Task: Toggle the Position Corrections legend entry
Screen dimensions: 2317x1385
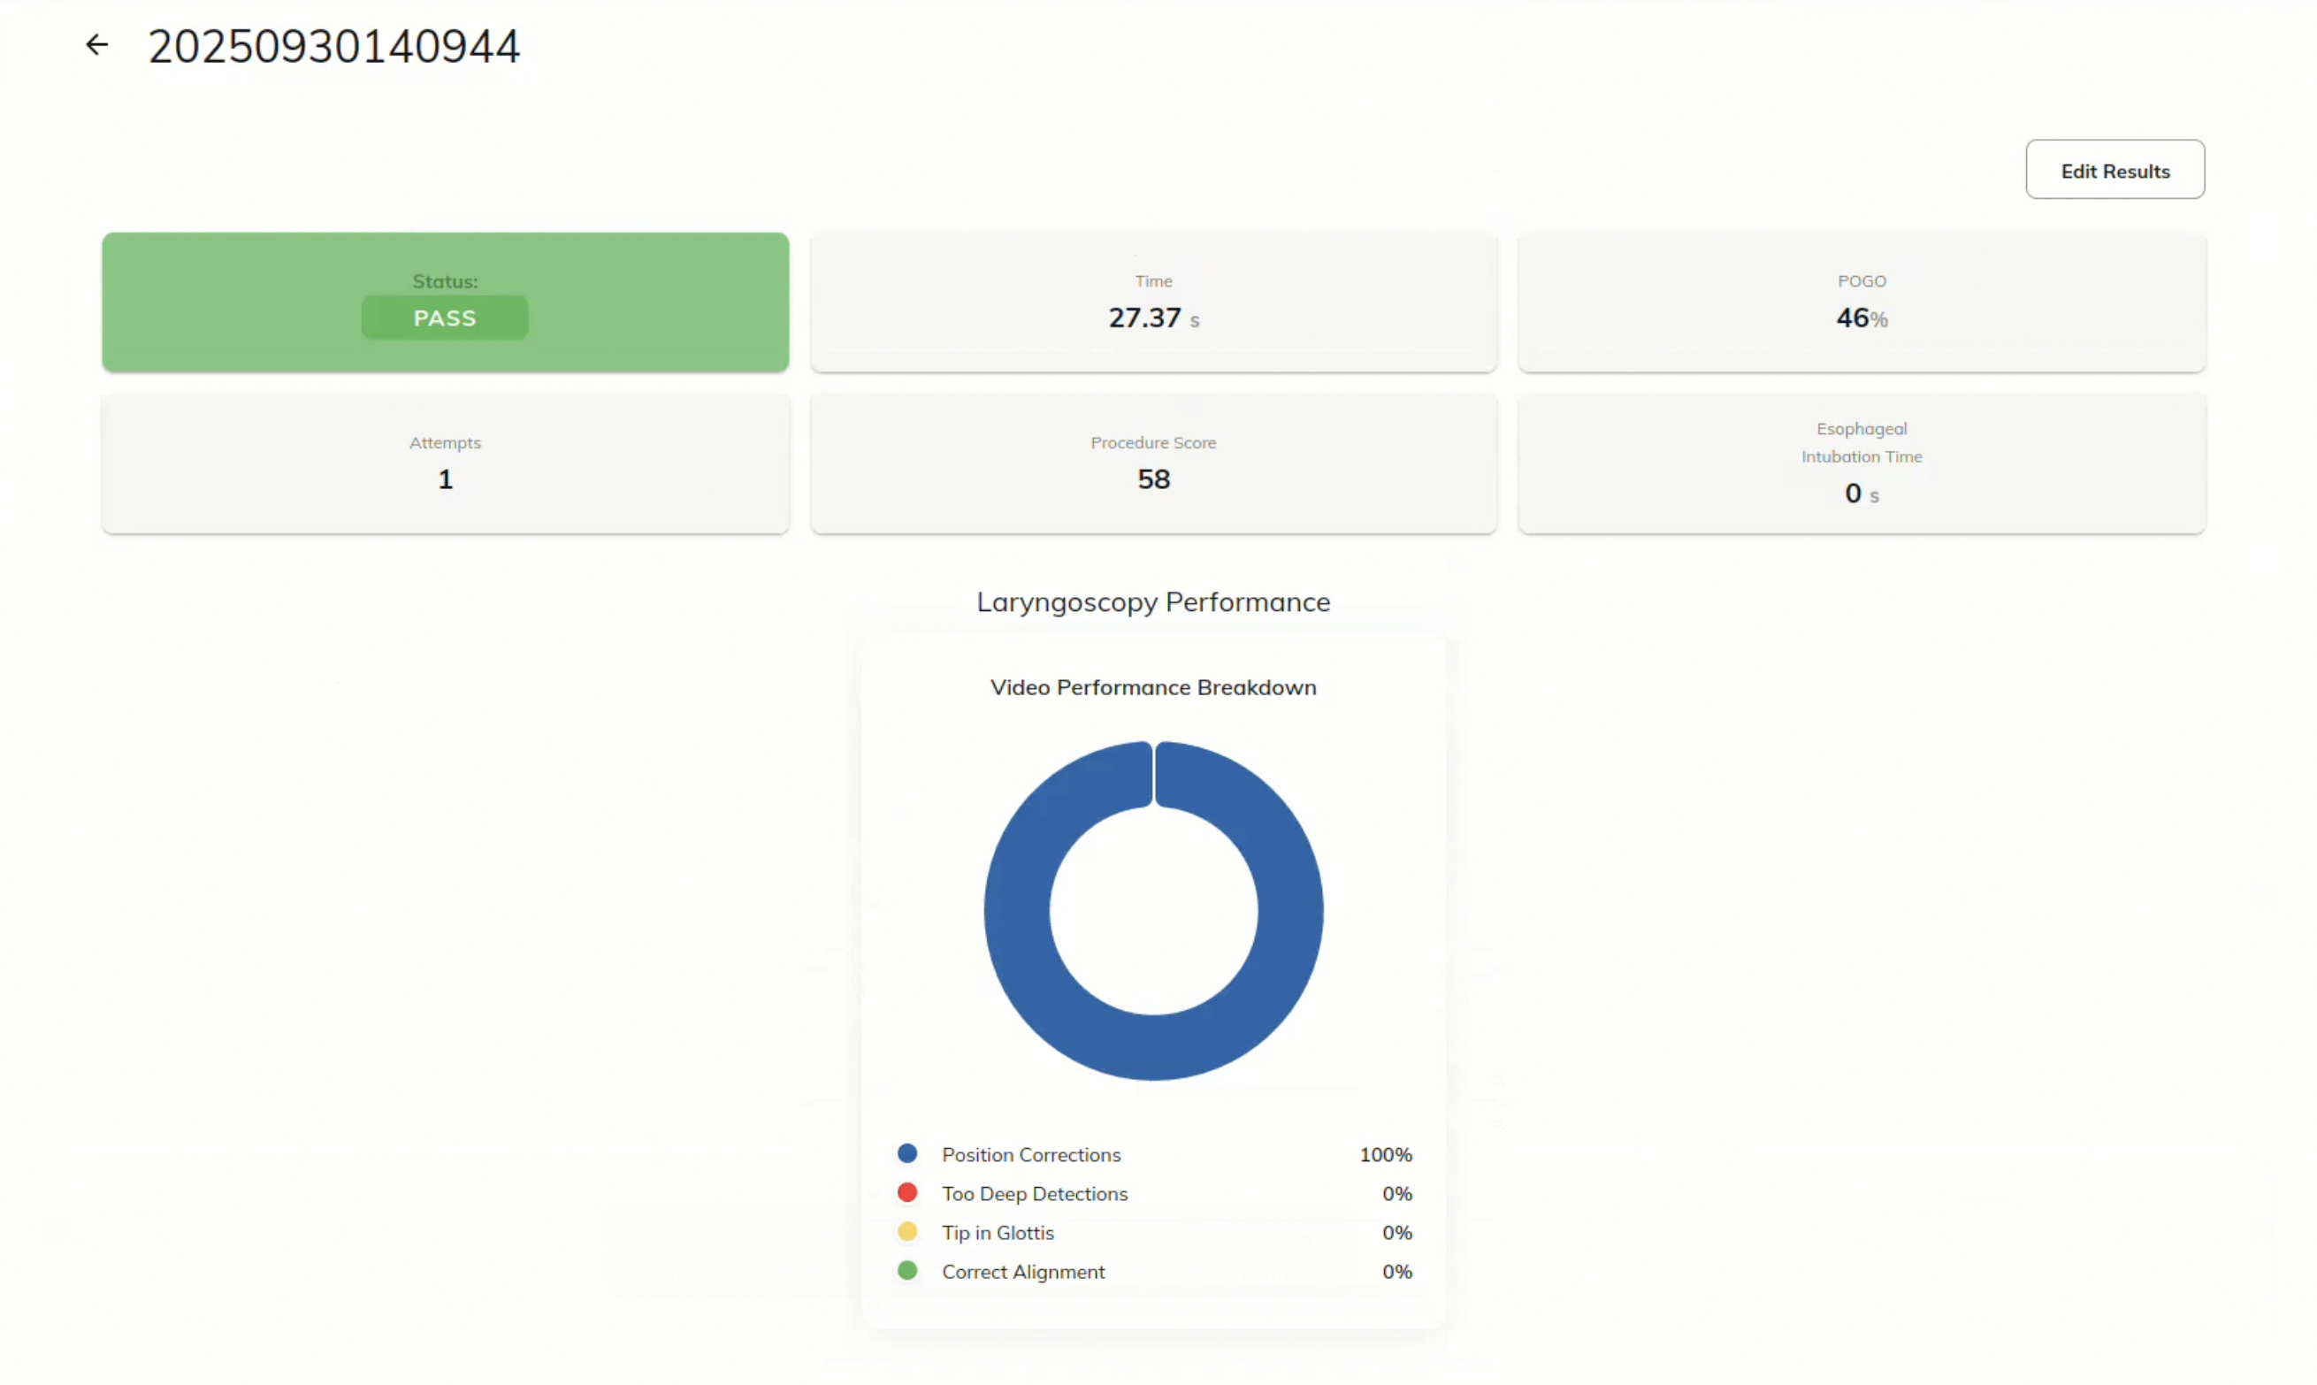Action: coord(1031,1153)
